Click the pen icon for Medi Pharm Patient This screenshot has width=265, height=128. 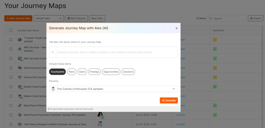(x=20, y=106)
